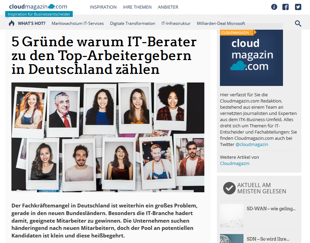Open the IHRE THEMEN menu
The width and height of the screenshot is (310, 243).
point(137,7)
